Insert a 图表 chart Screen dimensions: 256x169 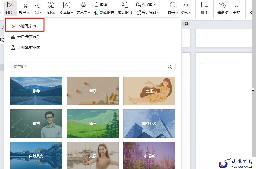click(x=101, y=4)
